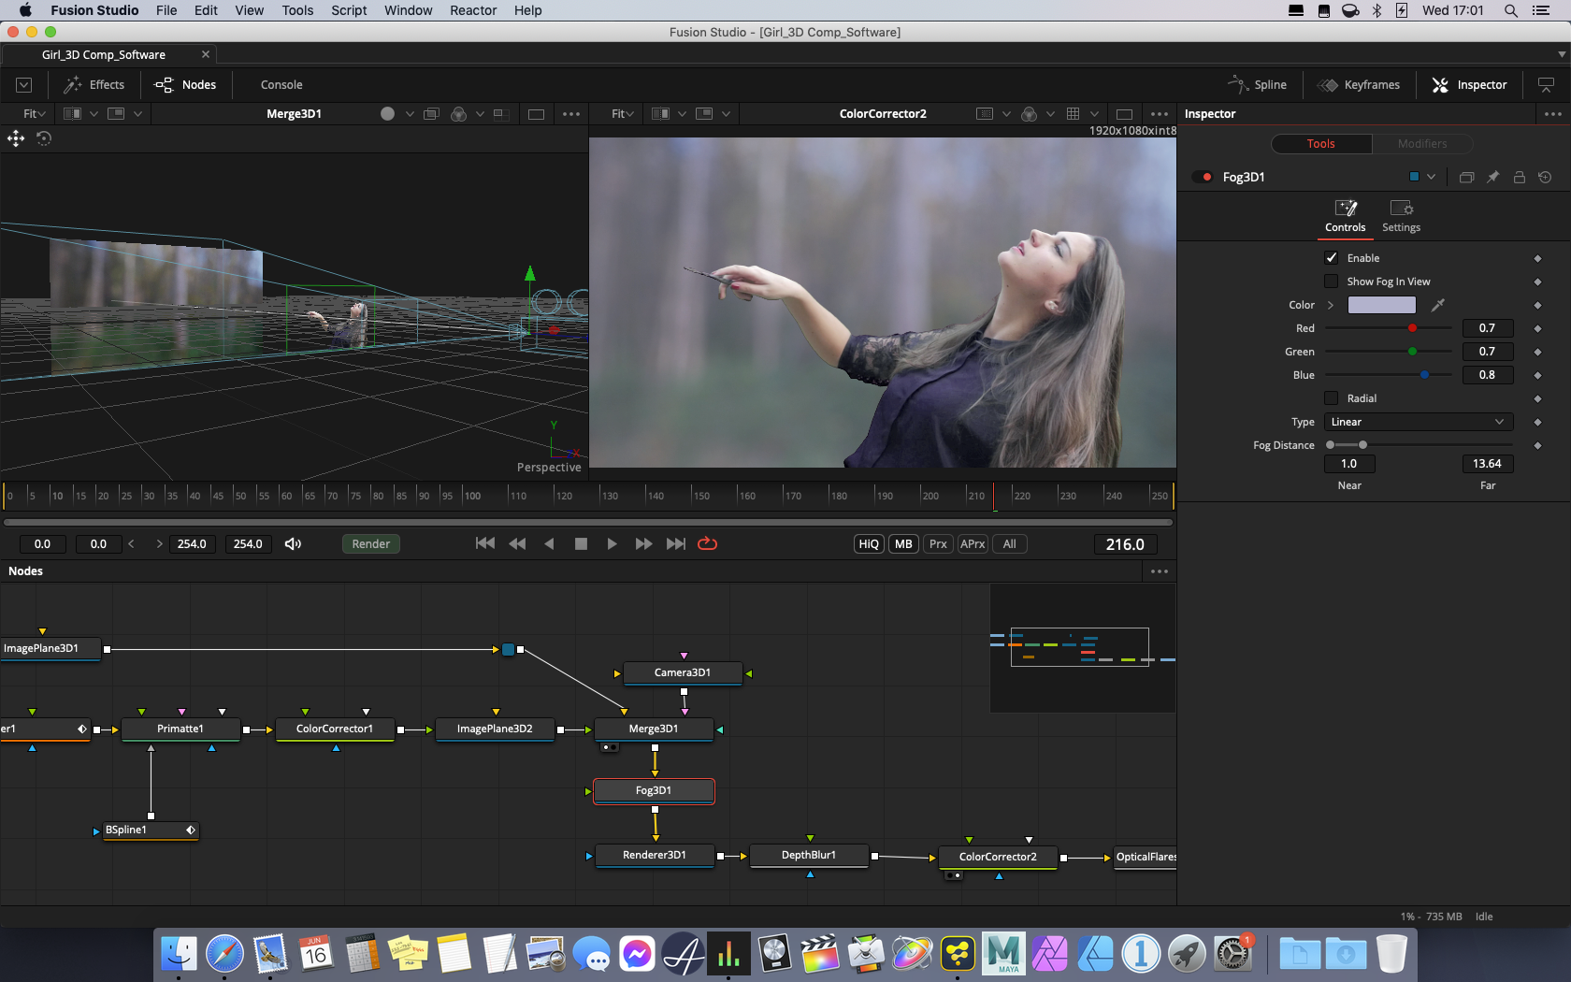The width and height of the screenshot is (1571, 982).
Task: Open the Effects library panel
Action: click(x=94, y=85)
